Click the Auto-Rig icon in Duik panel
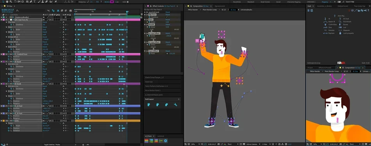Viewport: 371px width, 146px height. (x=335, y=16)
